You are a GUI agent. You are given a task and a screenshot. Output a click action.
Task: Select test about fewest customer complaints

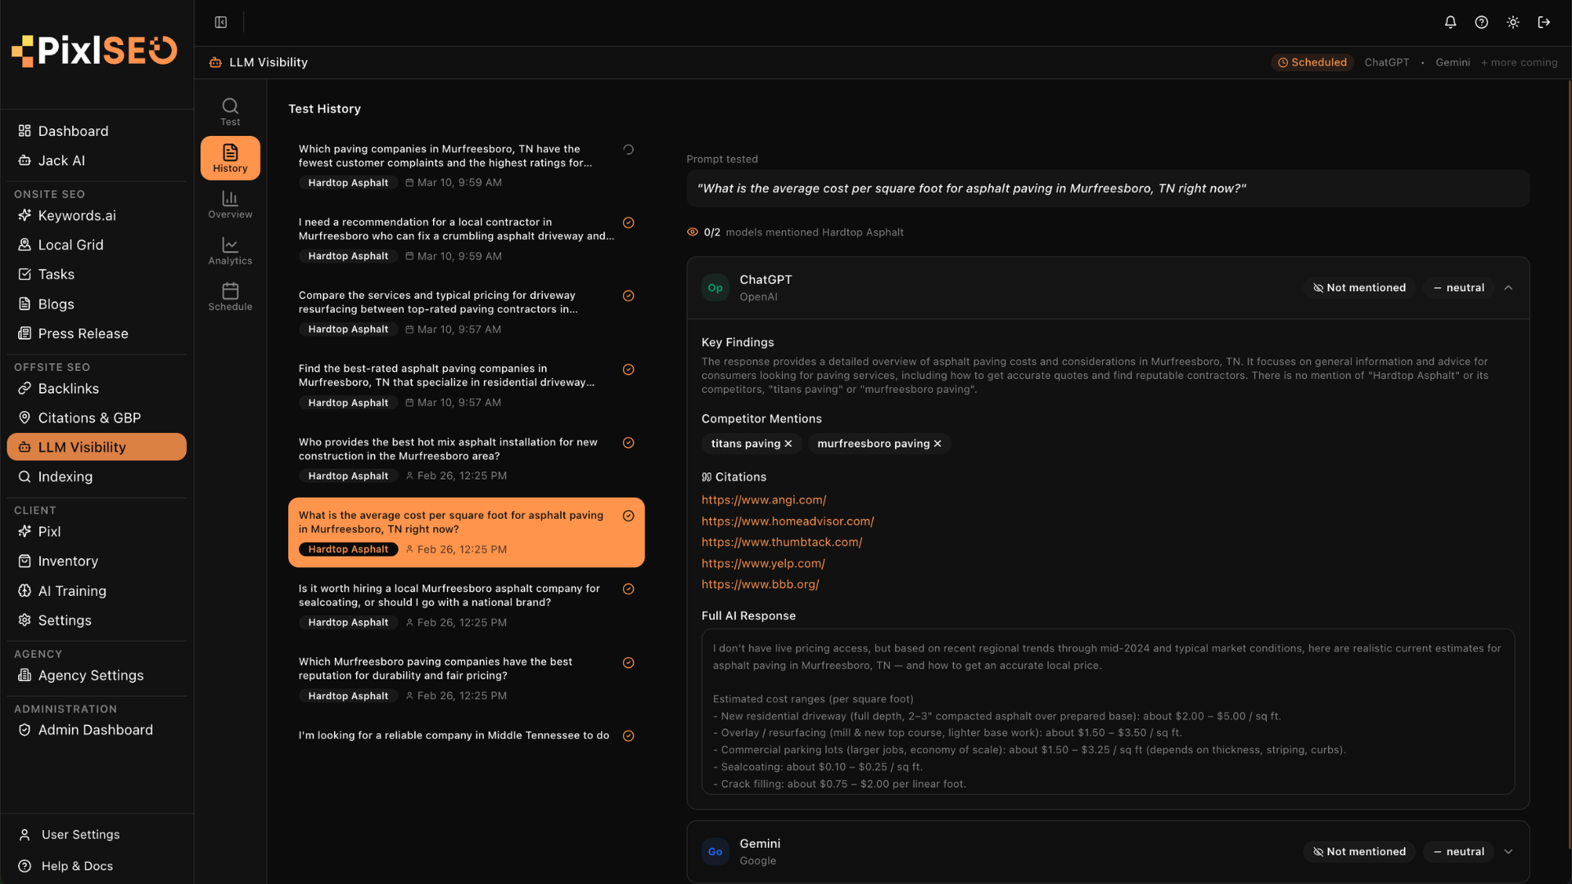tap(466, 166)
